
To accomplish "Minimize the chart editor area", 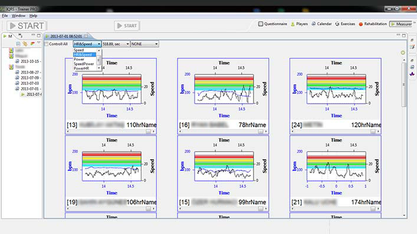I will tap(398, 35).
